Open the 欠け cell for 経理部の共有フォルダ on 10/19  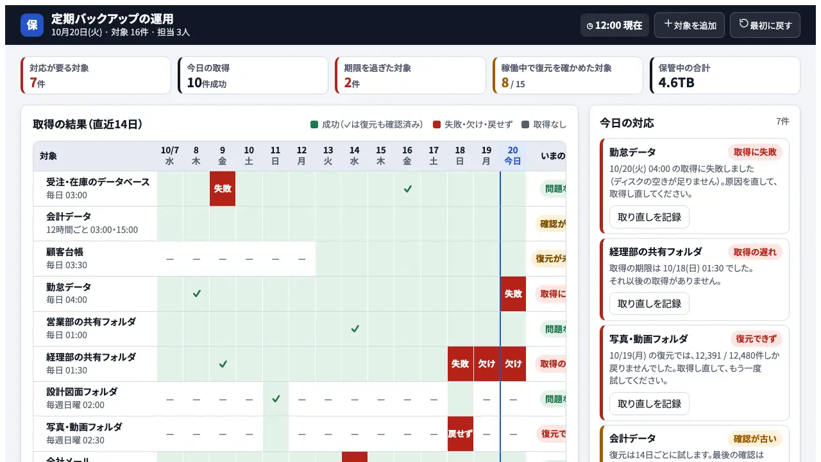[487, 364]
